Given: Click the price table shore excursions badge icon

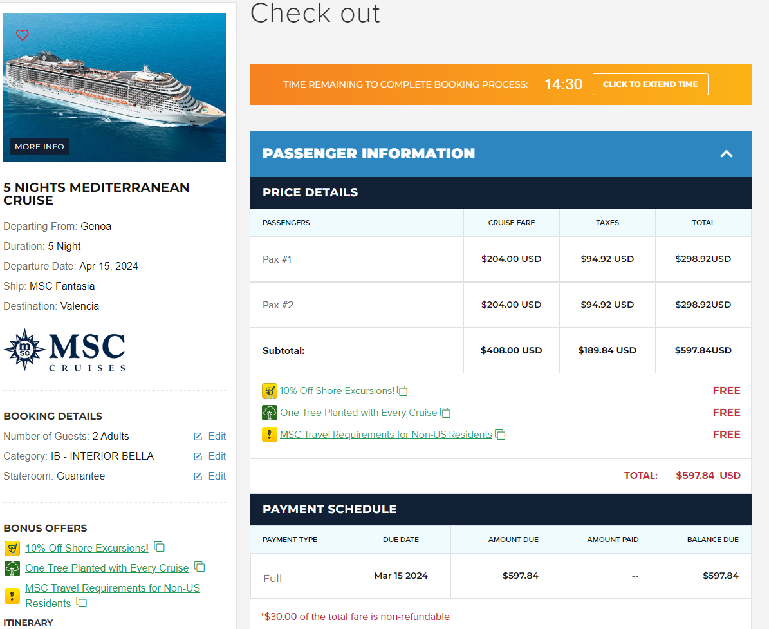Looking at the screenshot, I should (270, 391).
